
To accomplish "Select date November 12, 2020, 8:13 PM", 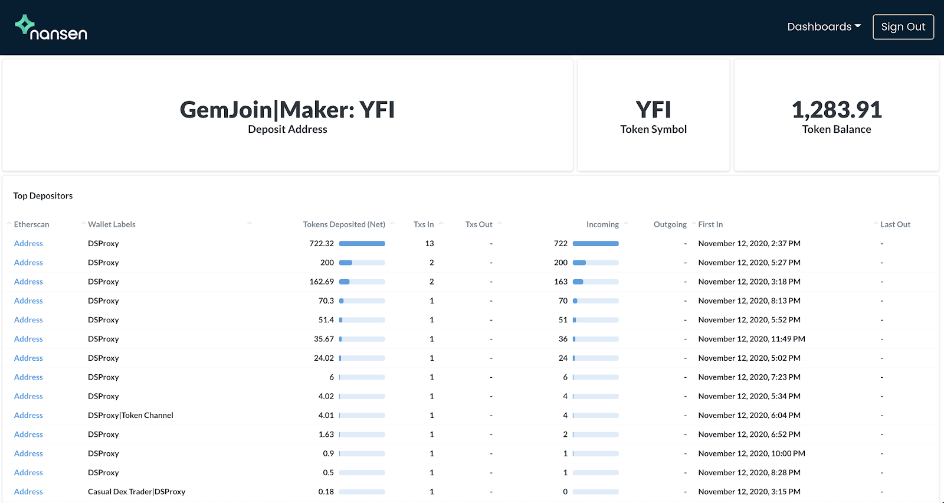I will [x=749, y=301].
